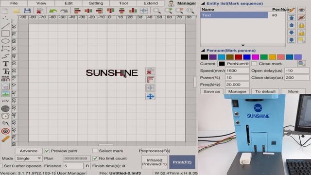Click the red F icon beside SUNSHINE text
The height and width of the screenshot is (175, 311).
pos(150,80)
